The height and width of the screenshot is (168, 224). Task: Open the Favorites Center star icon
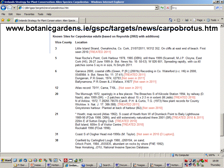tap(3, 20)
